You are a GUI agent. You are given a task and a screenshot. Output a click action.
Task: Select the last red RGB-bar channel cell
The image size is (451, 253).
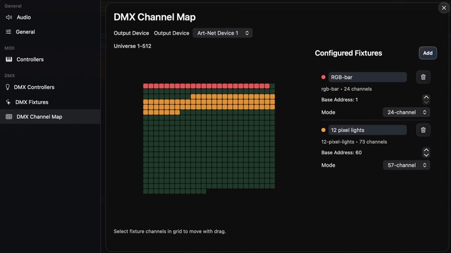(267, 86)
